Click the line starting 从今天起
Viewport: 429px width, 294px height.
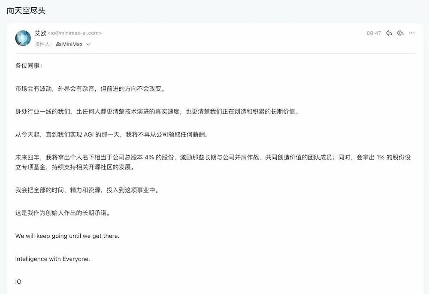click(112, 135)
